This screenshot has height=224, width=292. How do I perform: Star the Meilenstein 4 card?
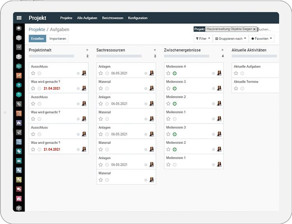(168, 73)
